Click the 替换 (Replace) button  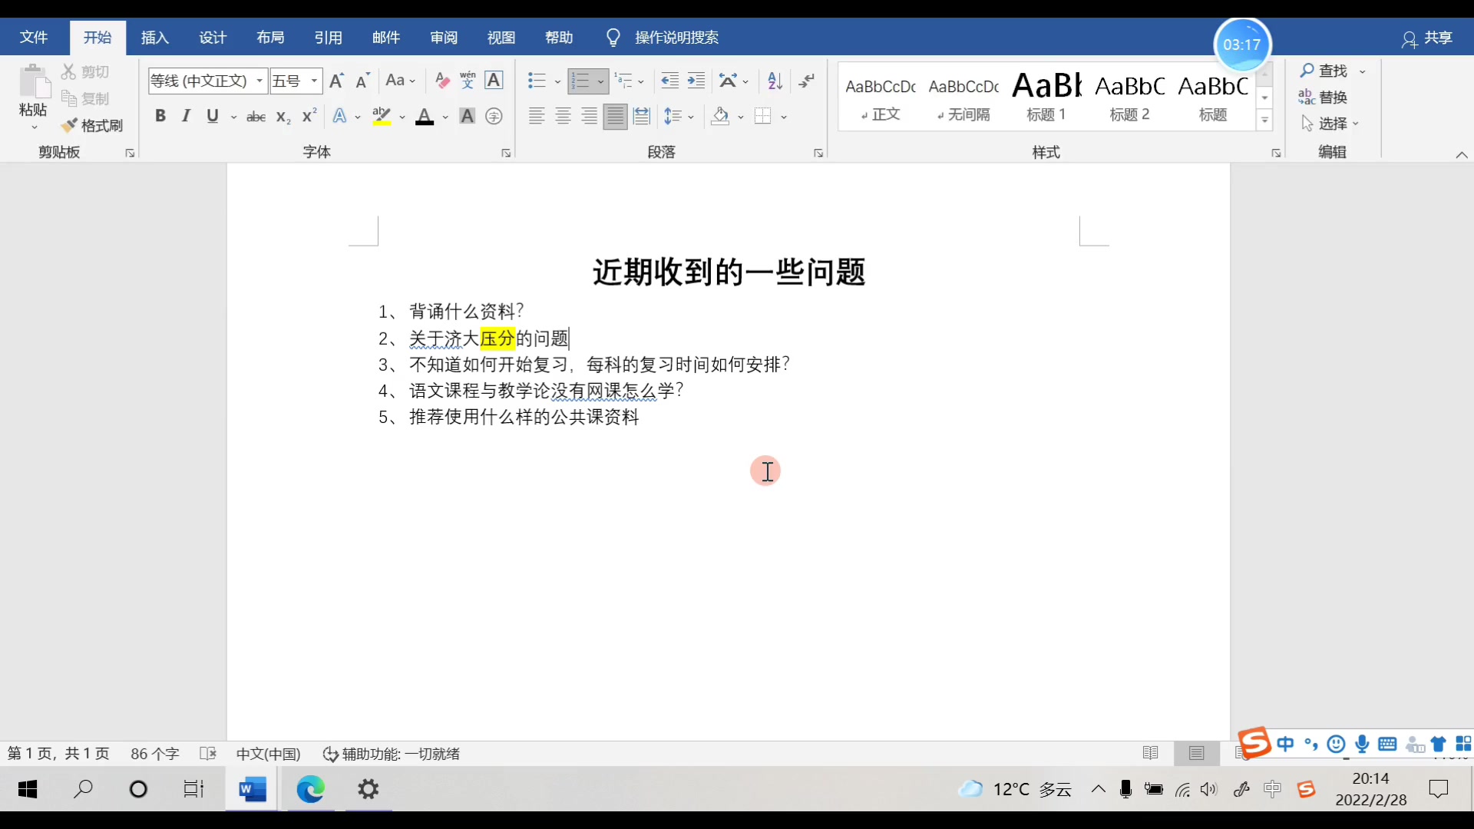coord(1324,97)
